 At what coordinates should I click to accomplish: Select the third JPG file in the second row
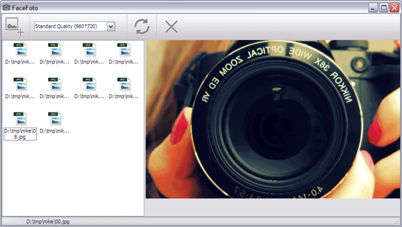coord(89,88)
